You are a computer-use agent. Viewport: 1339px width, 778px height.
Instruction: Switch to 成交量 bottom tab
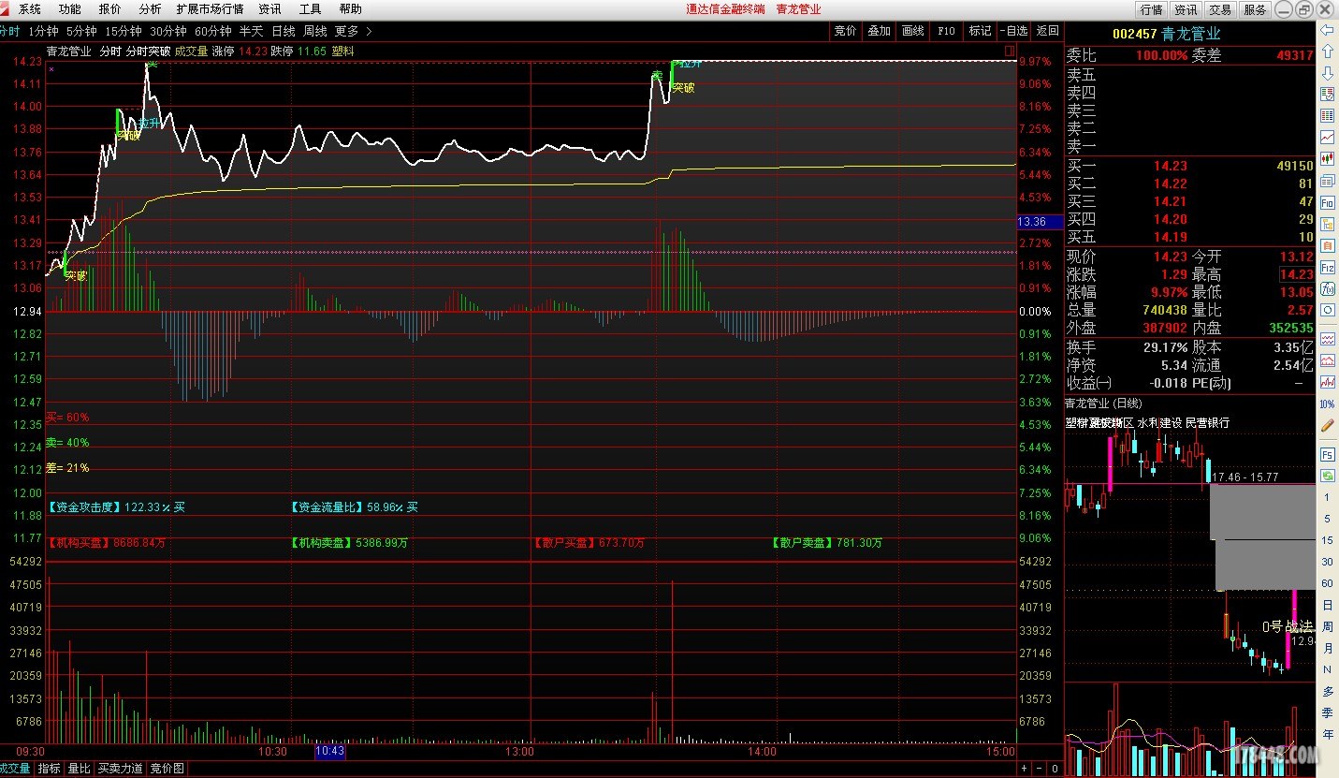pyautogui.click(x=16, y=769)
